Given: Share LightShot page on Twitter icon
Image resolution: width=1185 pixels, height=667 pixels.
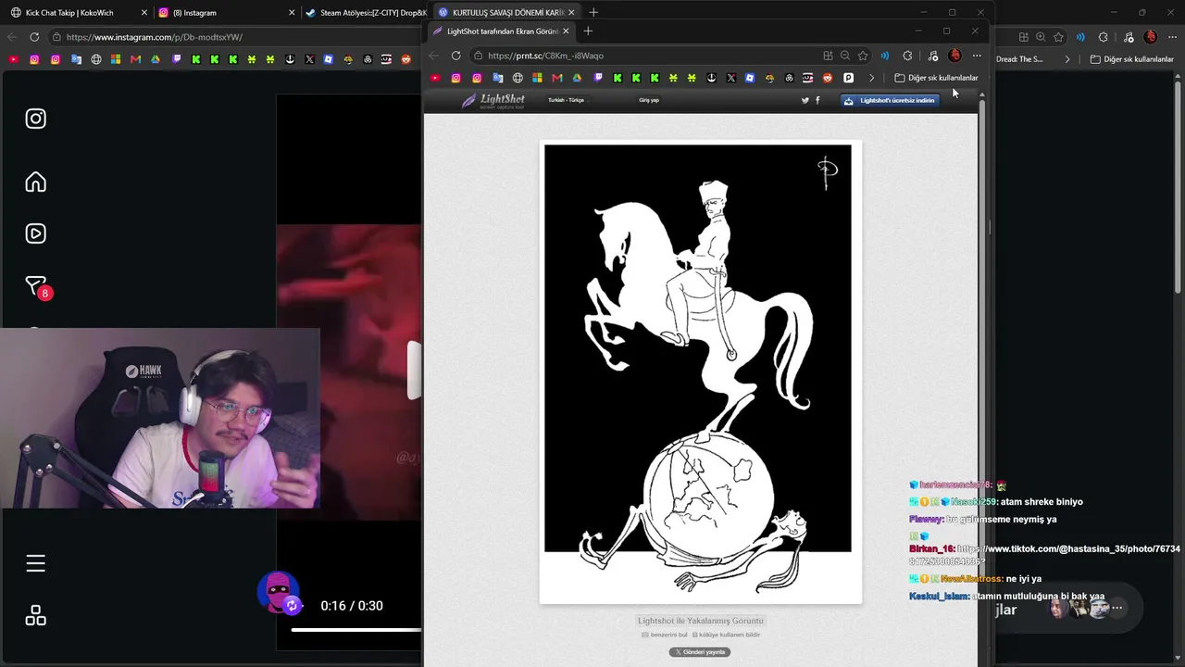Looking at the screenshot, I should (805, 100).
